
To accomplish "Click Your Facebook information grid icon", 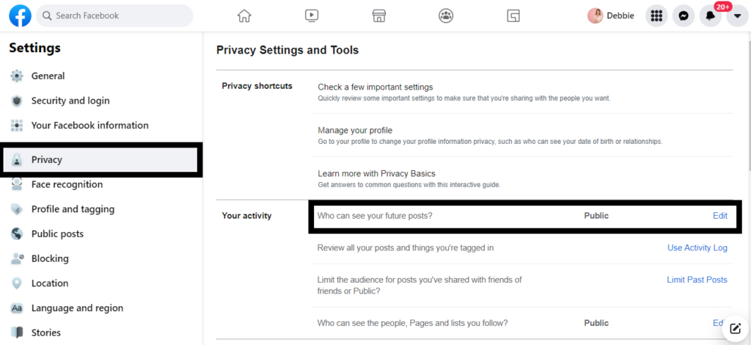I will click(17, 126).
